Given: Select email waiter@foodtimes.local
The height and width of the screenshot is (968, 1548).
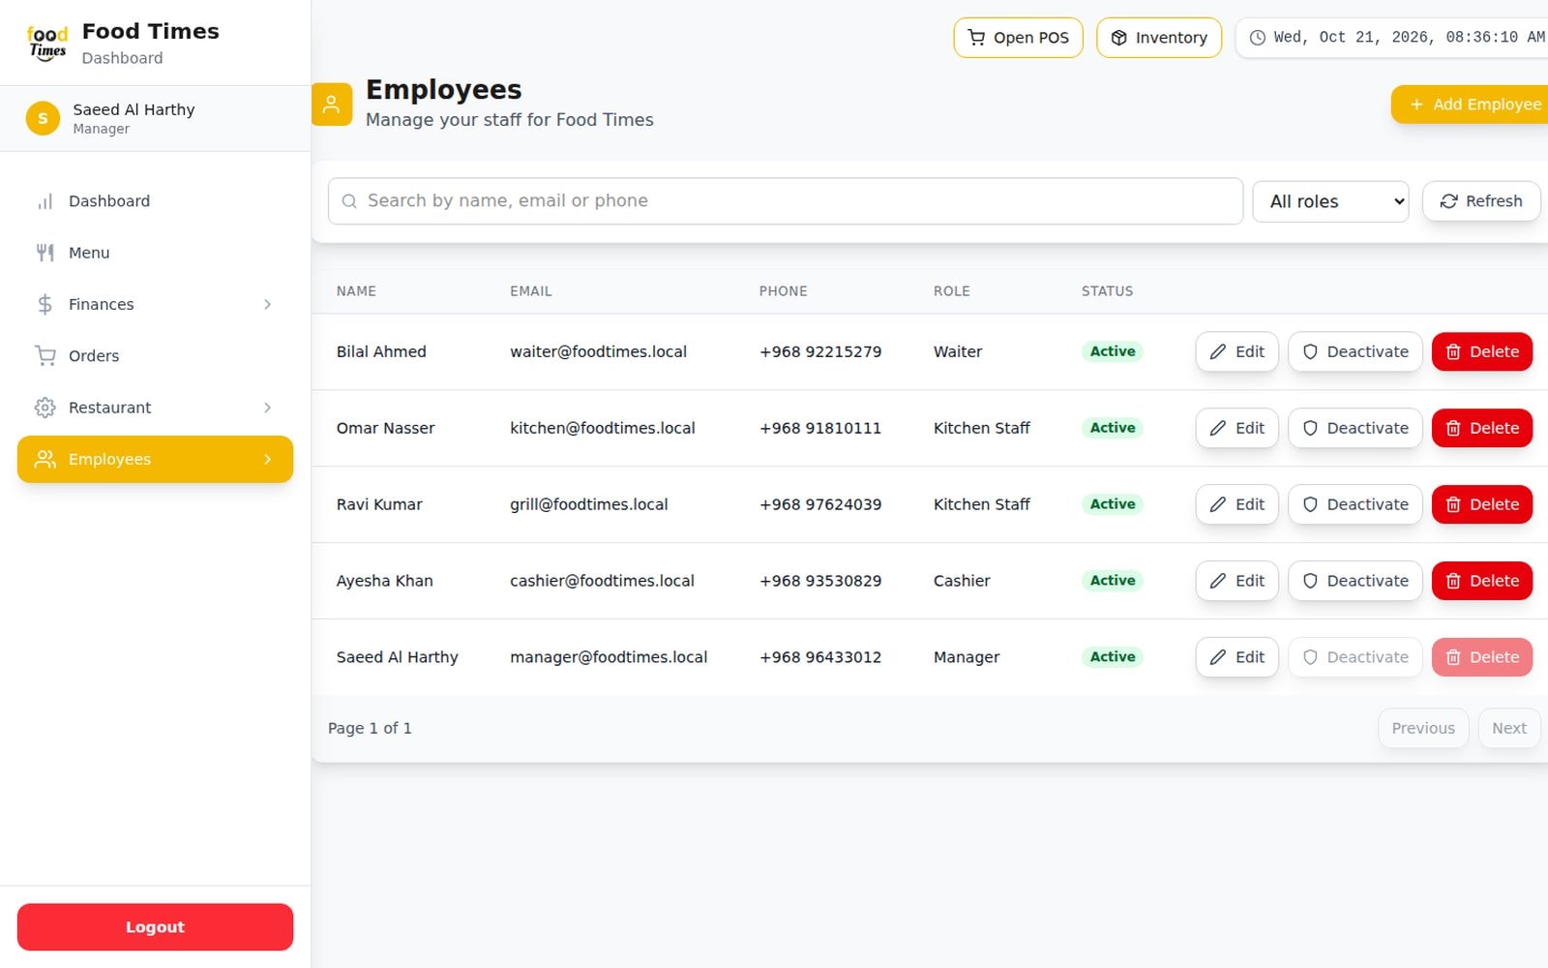Looking at the screenshot, I should pos(598,351).
